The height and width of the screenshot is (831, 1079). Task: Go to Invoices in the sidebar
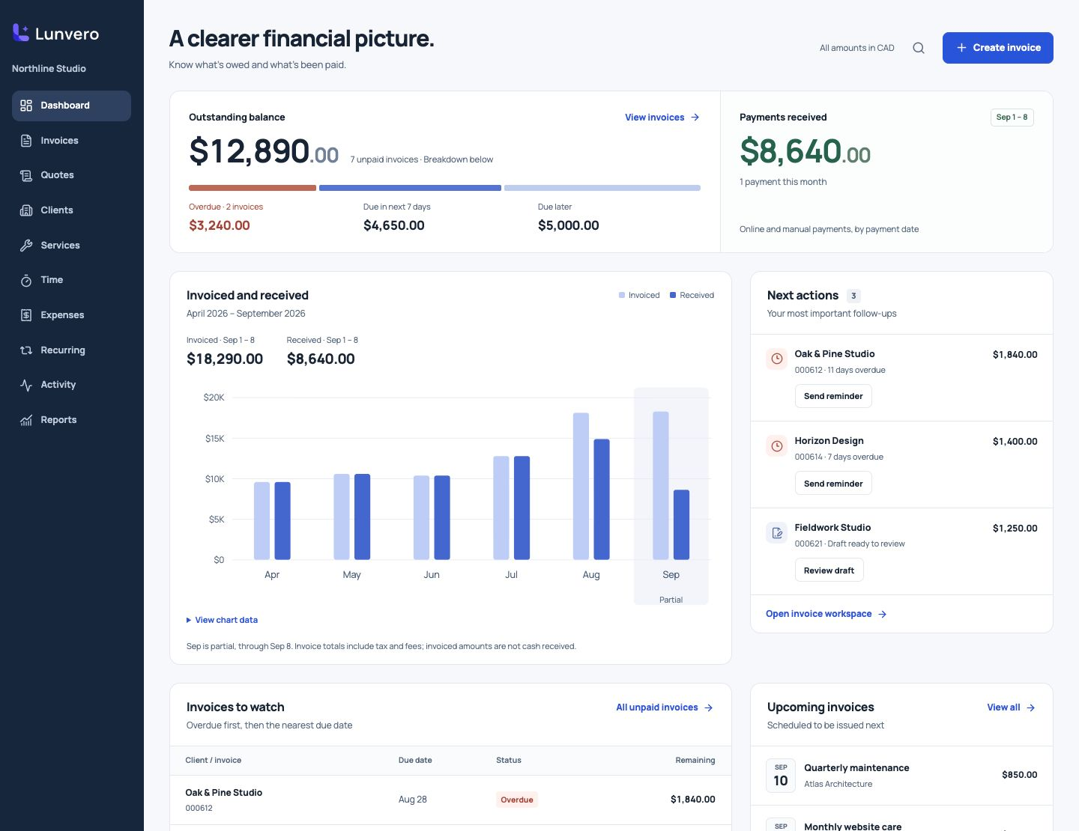tap(71, 141)
